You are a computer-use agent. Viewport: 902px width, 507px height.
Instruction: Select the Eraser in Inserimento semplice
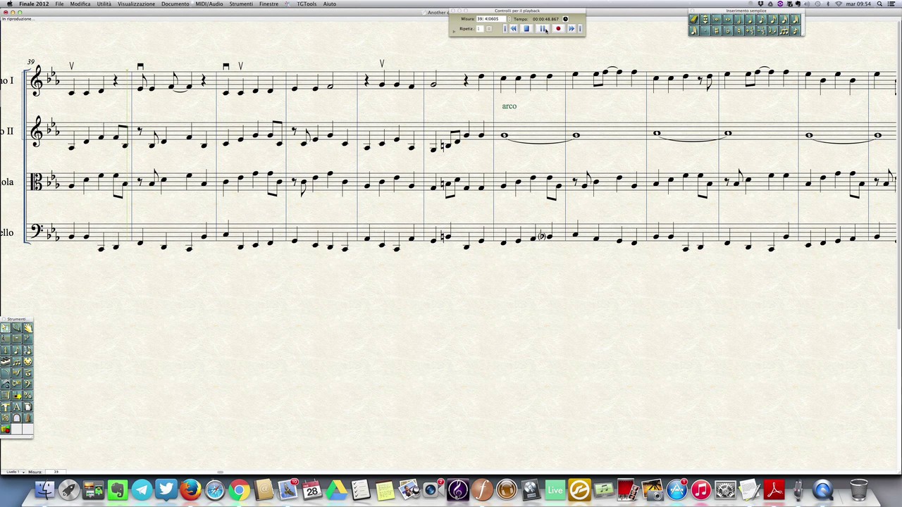tap(694, 20)
